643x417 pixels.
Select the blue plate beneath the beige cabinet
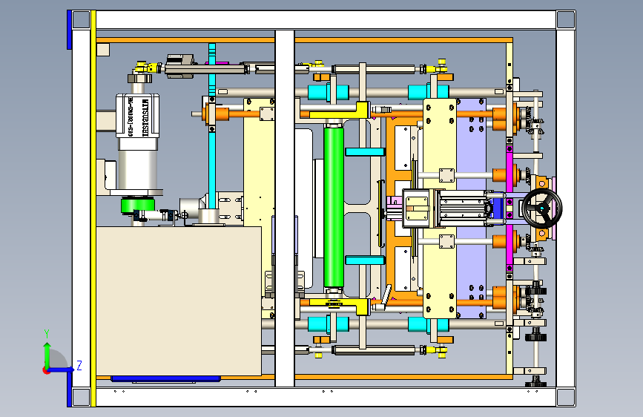tap(165, 378)
